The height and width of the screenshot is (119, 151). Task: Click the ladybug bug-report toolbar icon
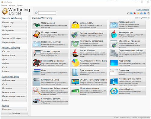tap(135, 13)
